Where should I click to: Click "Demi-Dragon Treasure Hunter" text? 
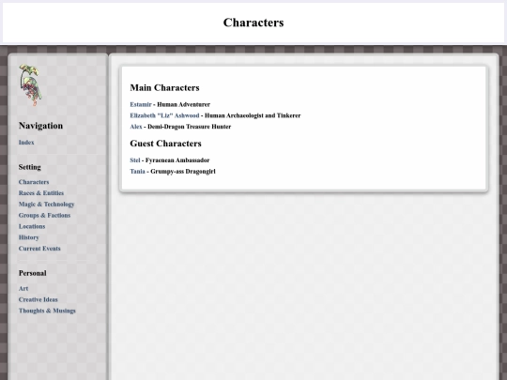point(189,127)
